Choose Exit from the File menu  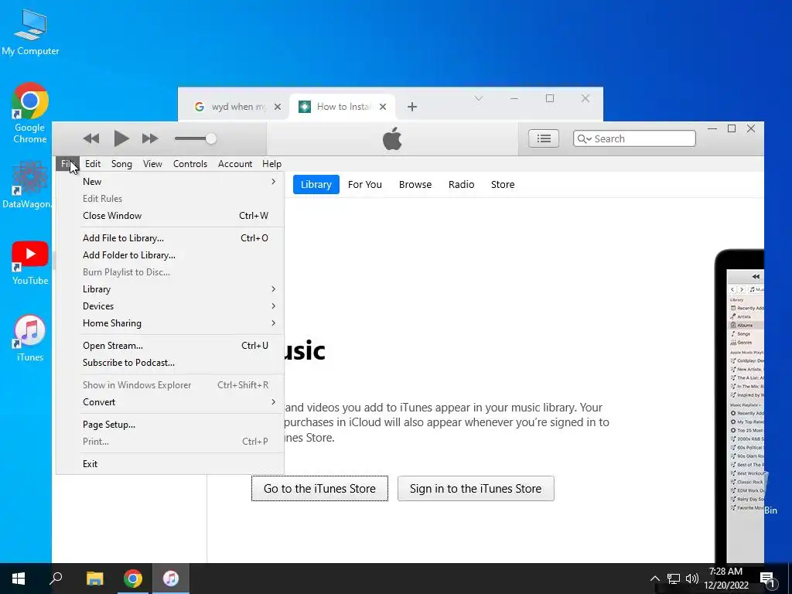pyautogui.click(x=170, y=464)
